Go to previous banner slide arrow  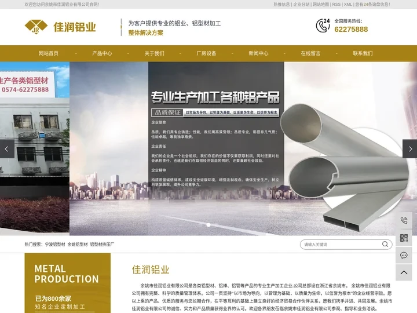(7, 149)
